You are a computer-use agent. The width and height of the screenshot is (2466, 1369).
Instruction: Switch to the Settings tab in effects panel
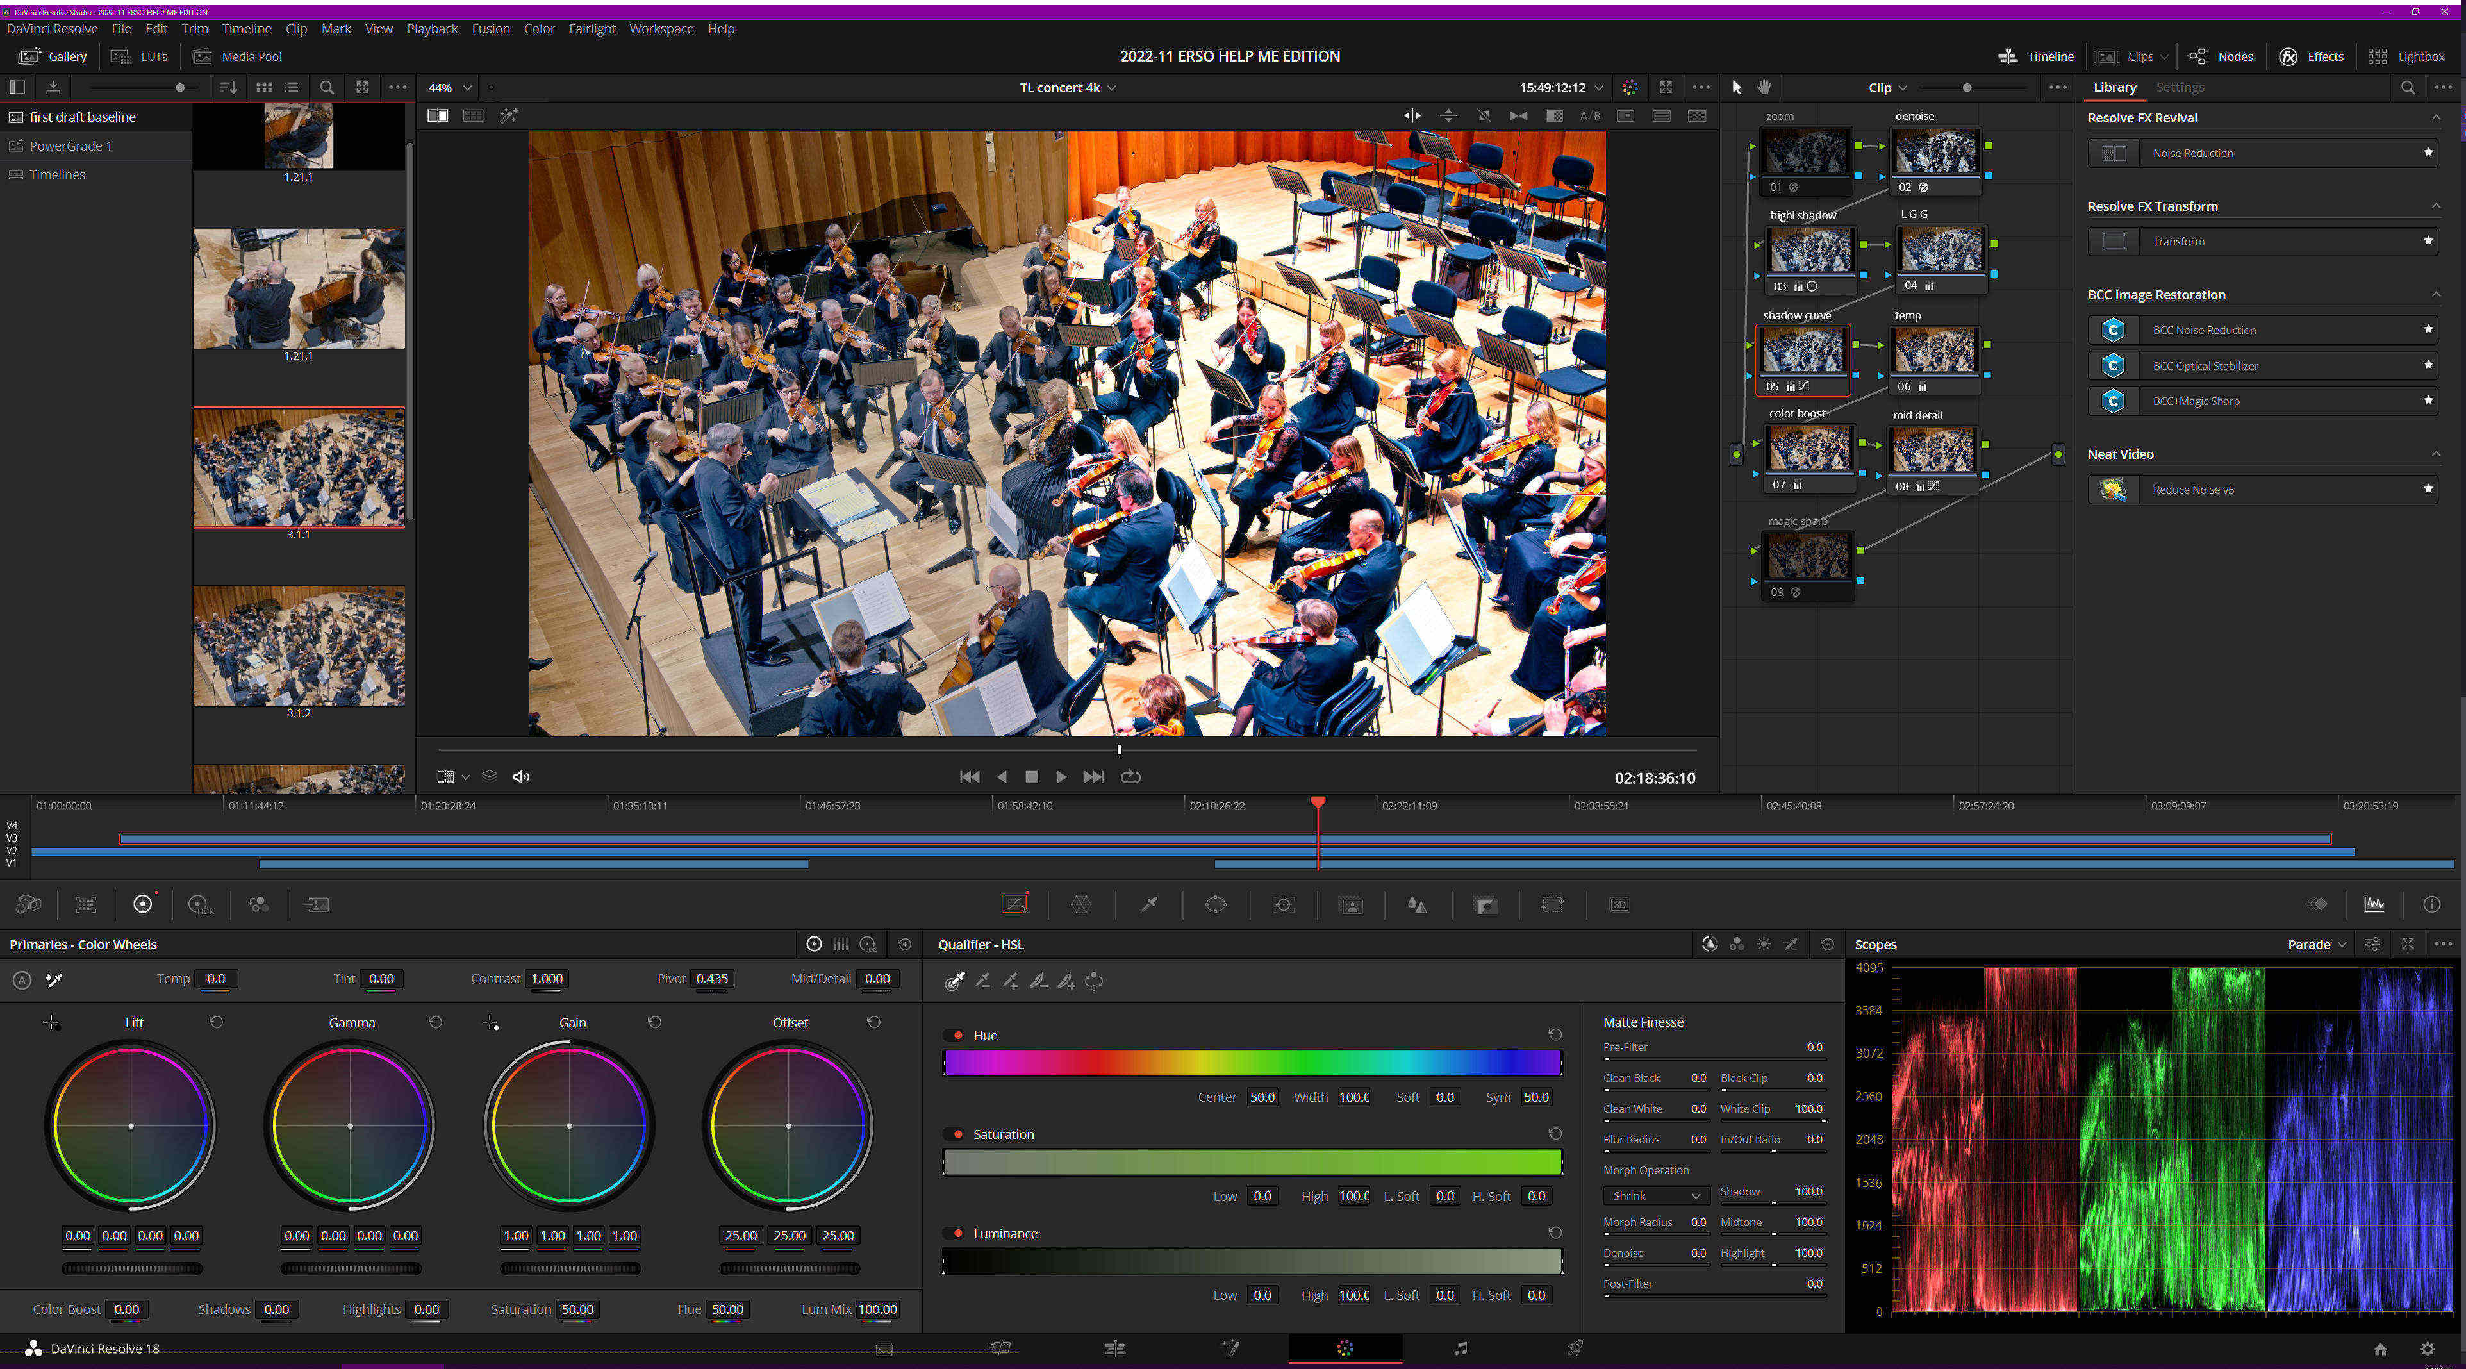click(2180, 87)
